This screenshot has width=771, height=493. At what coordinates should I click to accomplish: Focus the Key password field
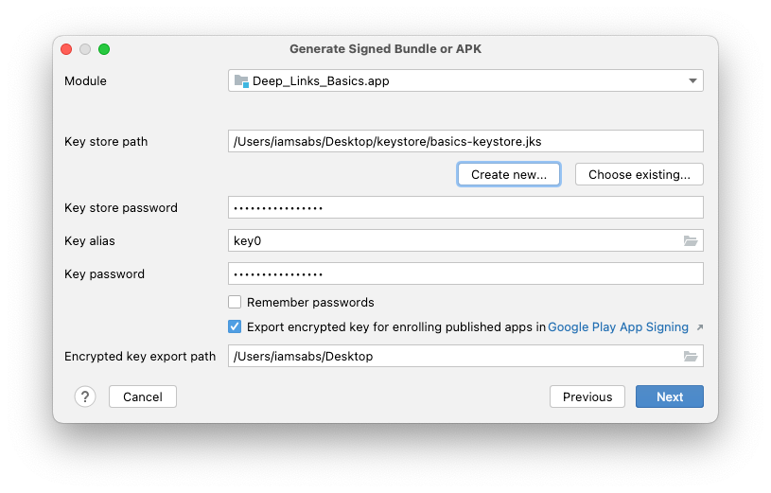(464, 274)
